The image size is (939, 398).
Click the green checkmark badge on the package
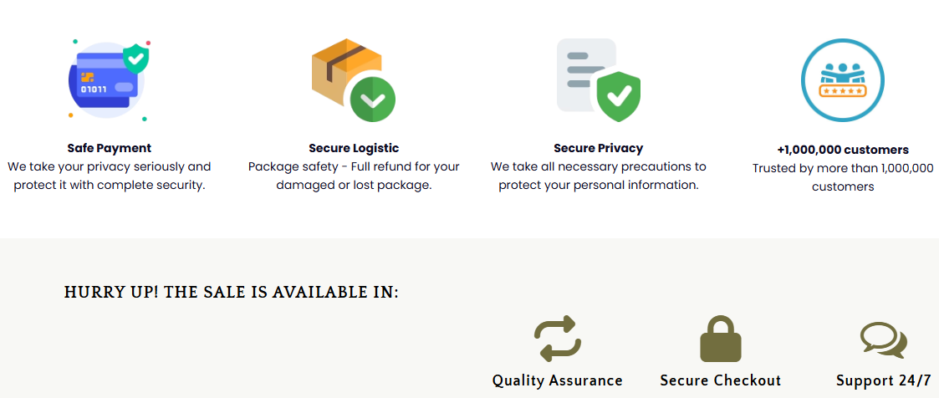pos(372,100)
